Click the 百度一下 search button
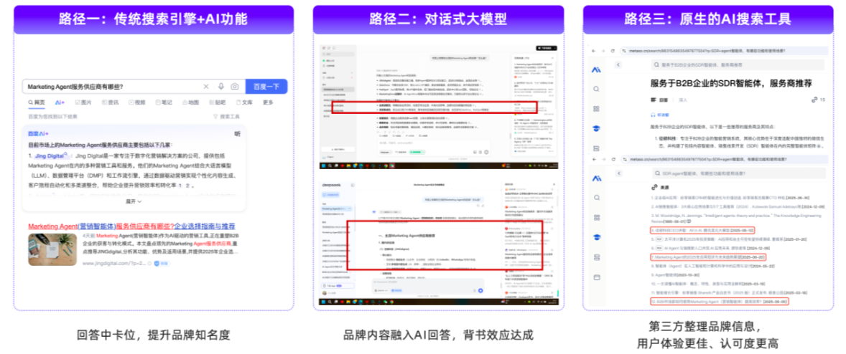This screenshot has height=354, width=846. pyautogui.click(x=266, y=87)
